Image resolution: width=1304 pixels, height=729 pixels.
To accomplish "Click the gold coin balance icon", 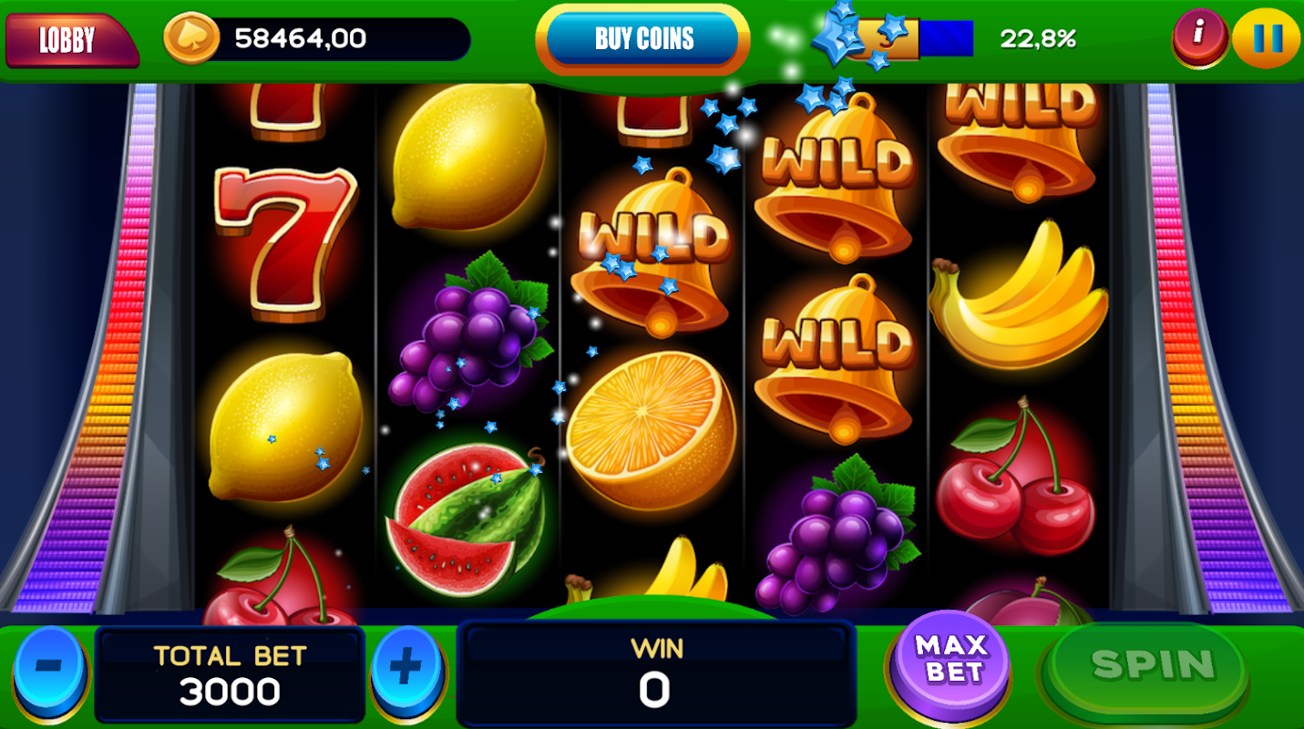I will (x=191, y=38).
